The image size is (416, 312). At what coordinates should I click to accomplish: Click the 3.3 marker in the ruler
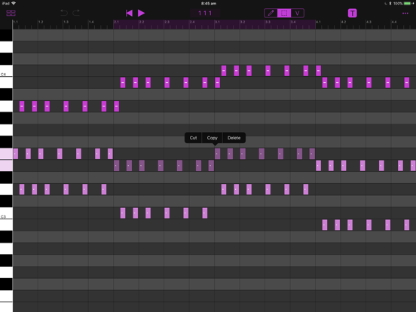268,22
